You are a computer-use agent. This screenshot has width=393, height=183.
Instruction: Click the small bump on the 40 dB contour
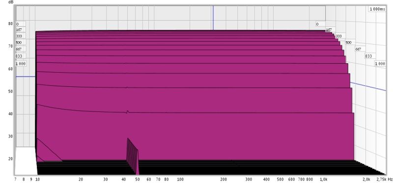tap(128, 112)
